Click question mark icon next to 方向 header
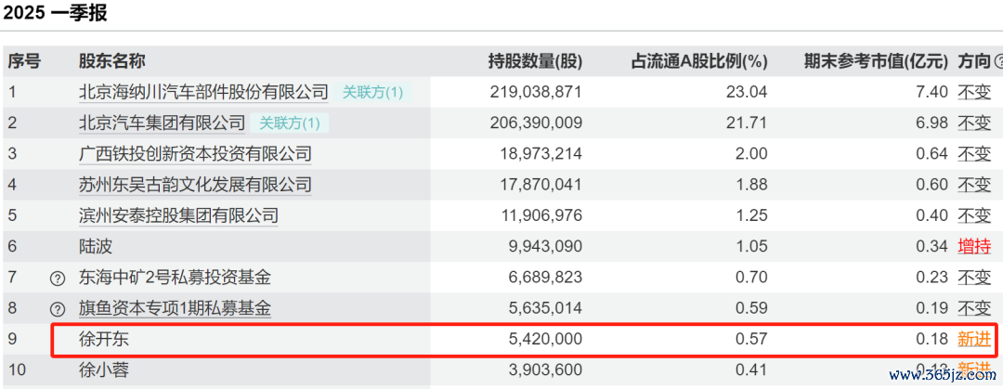 998,61
